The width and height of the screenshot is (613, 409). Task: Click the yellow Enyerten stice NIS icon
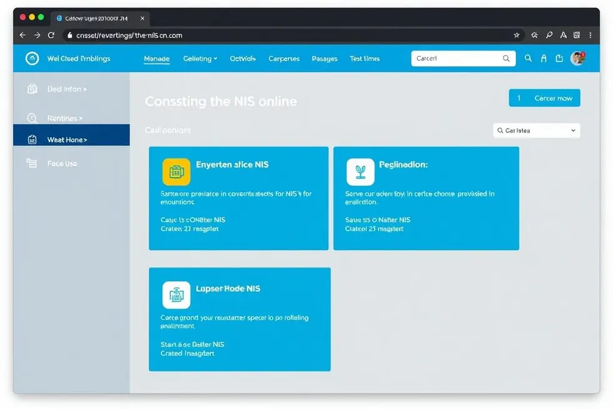pyautogui.click(x=176, y=172)
